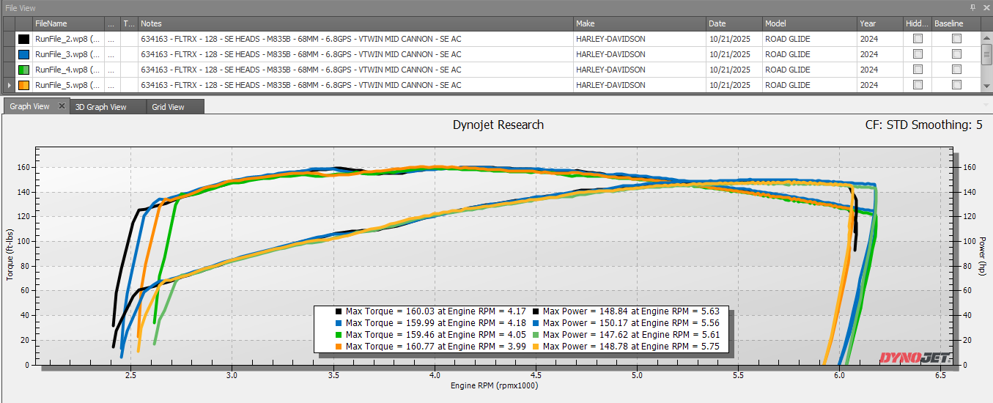Click the green legend marker for Max Torque 159.46

click(x=339, y=335)
